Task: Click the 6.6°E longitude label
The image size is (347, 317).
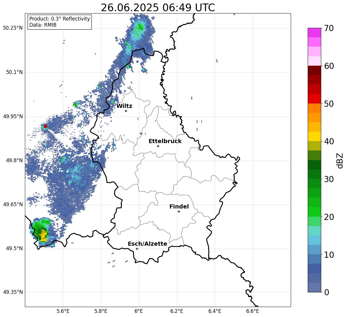Action: point(253,311)
